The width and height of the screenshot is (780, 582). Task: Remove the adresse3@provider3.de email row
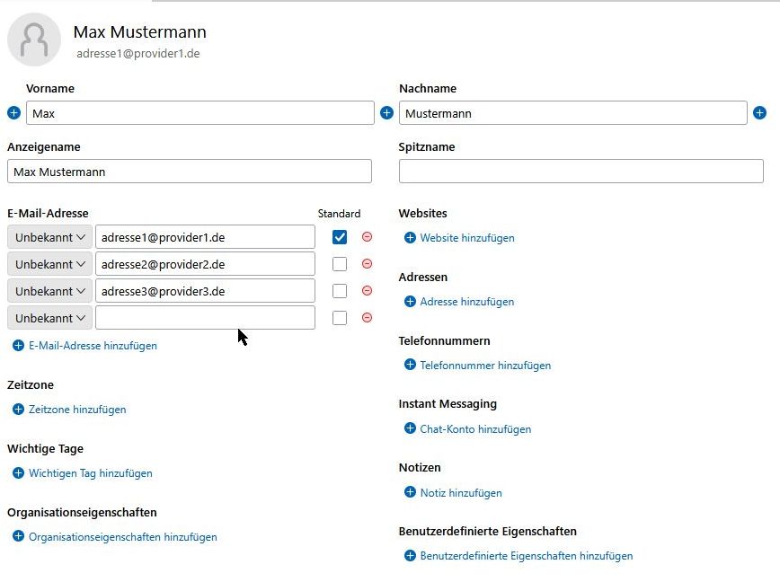click(367, 291)
